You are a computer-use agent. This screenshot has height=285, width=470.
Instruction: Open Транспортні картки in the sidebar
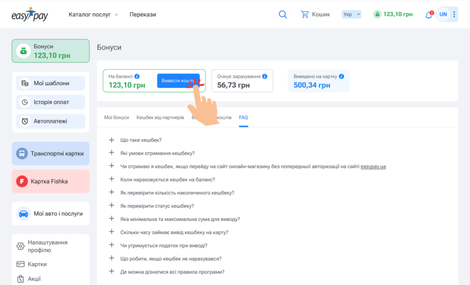pos(50,153)
